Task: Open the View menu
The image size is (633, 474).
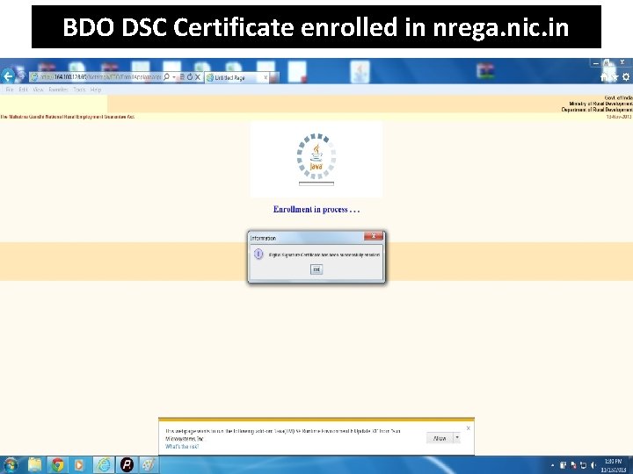Action: tap(38, 90)
